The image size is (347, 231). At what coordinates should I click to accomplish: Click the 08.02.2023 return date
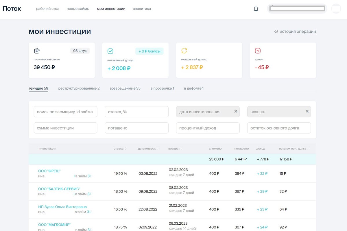pyautogui.click(x=178, y=188)
